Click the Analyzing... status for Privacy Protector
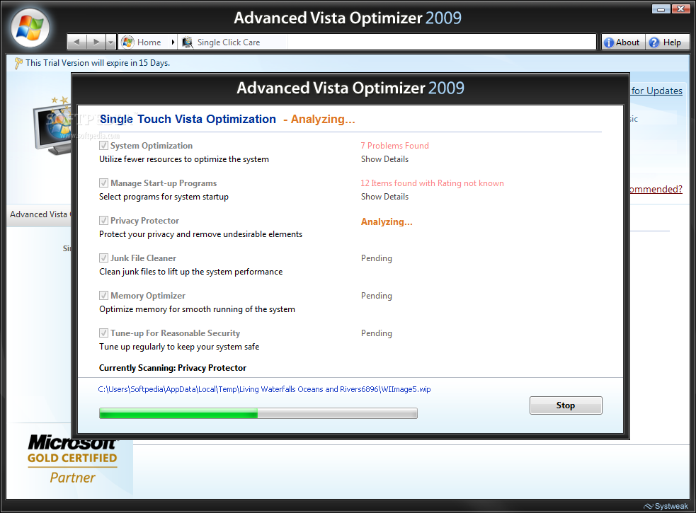Screen dimensions: 696x513 coord(387,222)
